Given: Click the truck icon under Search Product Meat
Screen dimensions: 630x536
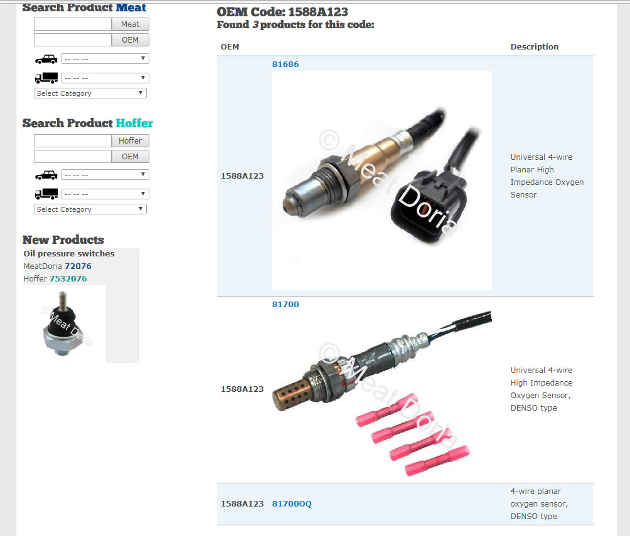Looking at the screenshot, I should tap(46, 78).
